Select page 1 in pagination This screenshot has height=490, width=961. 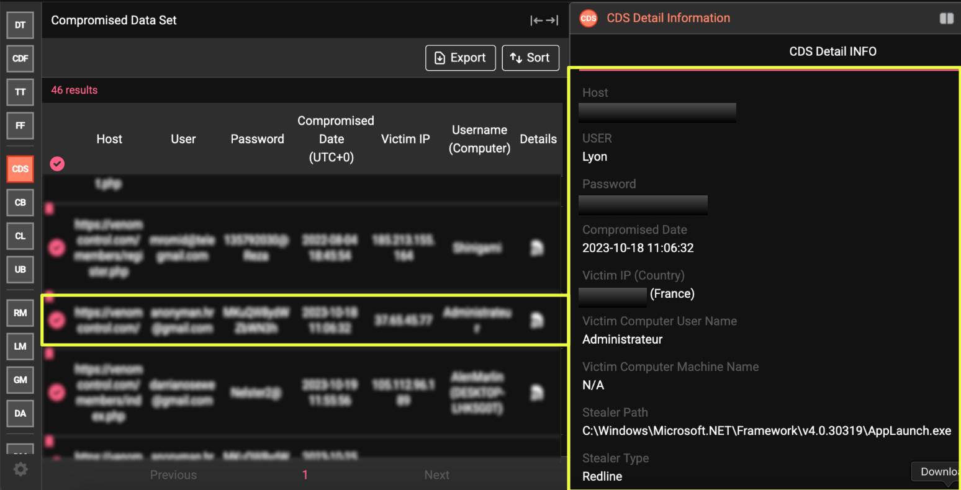pos(305,475)
